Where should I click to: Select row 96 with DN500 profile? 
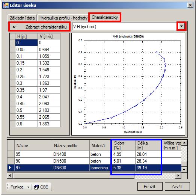pos(94,161)
